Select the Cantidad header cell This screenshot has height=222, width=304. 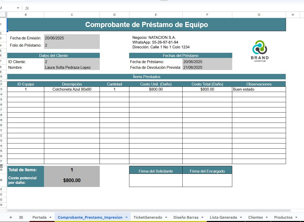point(114,84)
